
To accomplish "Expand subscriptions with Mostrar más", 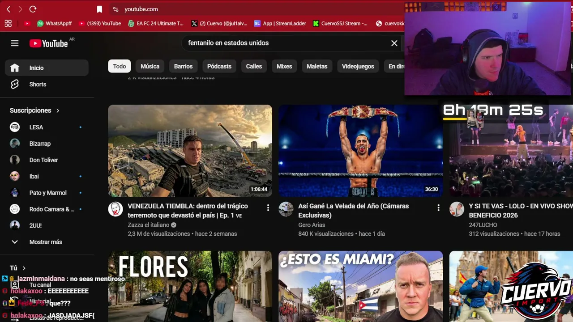I will [x=47, y=242].
